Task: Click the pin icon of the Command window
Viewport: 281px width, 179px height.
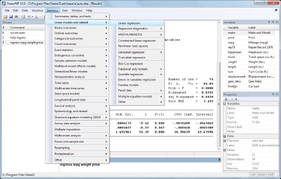Action: (219, 160)
